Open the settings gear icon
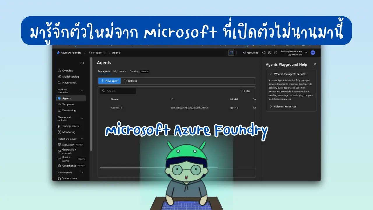The image size is (373, 210). (x=270, y=53)
